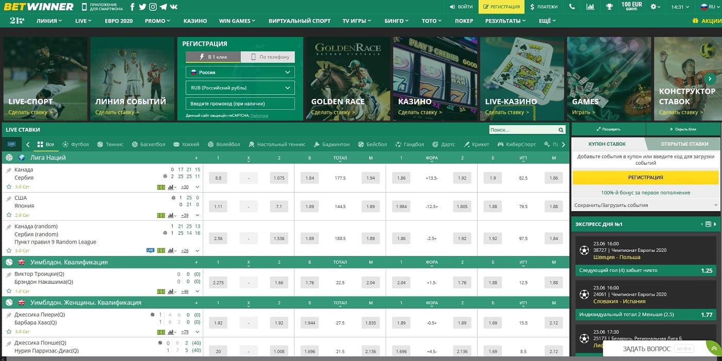This screenshot has width=722, height=361.
Task: Pin the США vs Япония match
Action: pyautogui.click(x=9, y=198)
